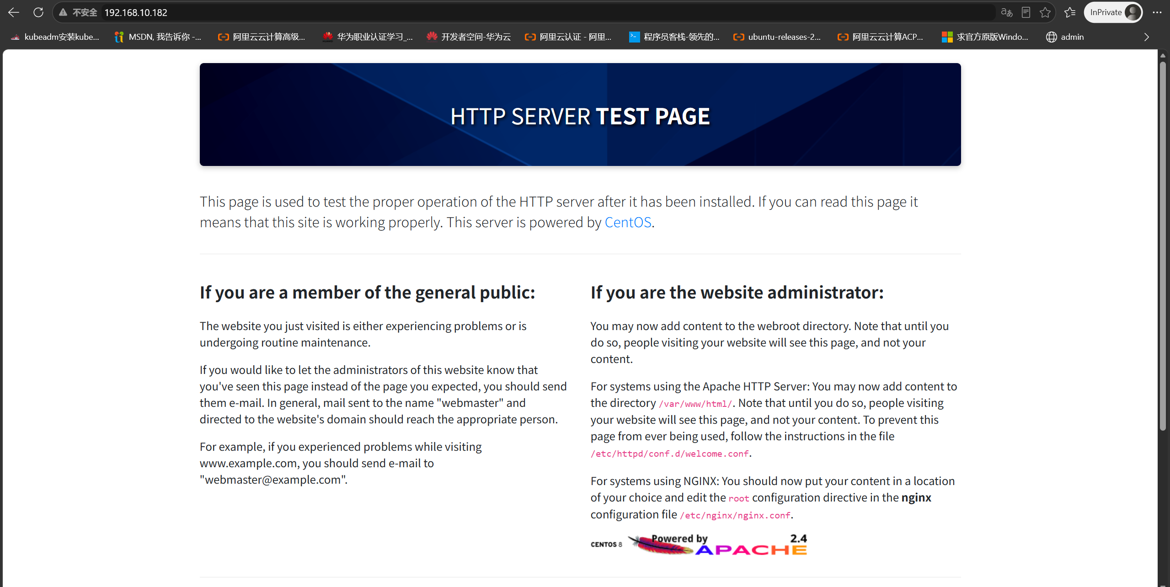Click the CentOS 8 logo
Image resolution: width=1170 pixels, height=587 pixels.
point(606,544)
